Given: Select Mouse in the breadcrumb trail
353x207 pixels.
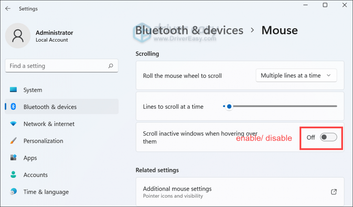Looking at the screenshot, I should pyautogui.click(x=279, y=30).
